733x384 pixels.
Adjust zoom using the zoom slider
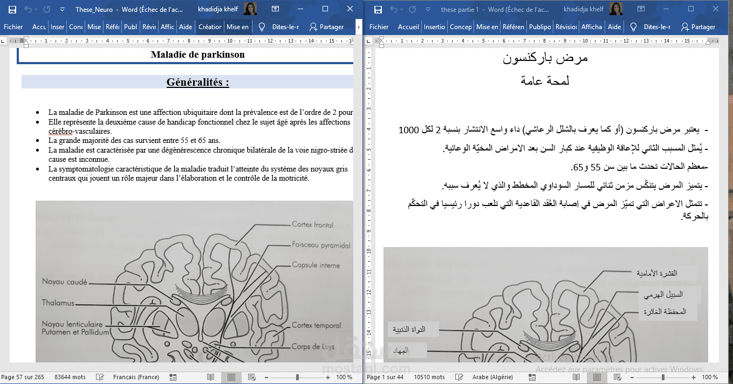click(297, 377)
